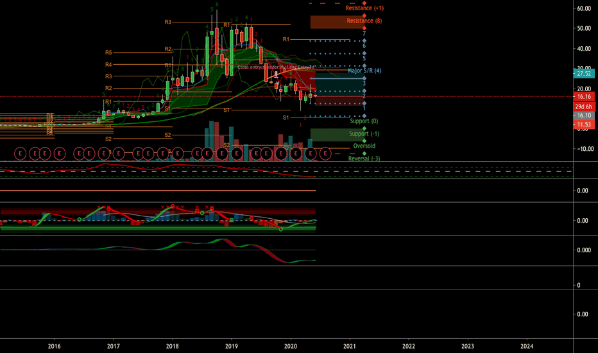
Task: Click the 2022 time axis label
Action: tap(409, 346)
